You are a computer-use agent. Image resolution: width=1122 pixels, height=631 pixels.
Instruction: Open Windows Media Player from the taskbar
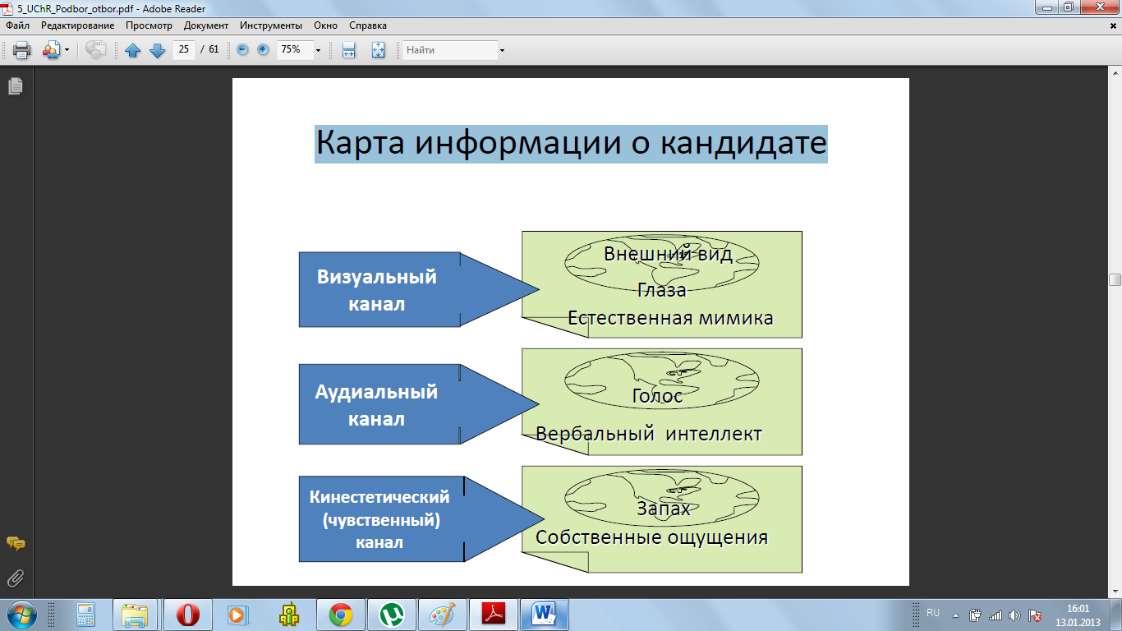(237, 614)
